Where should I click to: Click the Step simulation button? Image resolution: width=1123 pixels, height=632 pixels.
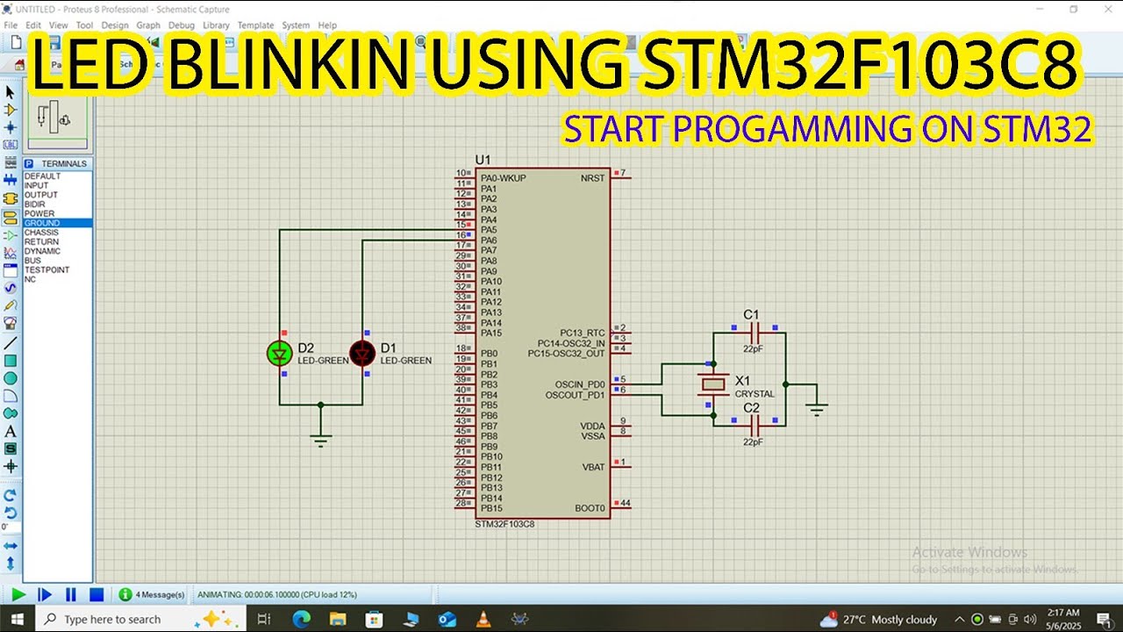pyautogui.click(x=45, y=594)
